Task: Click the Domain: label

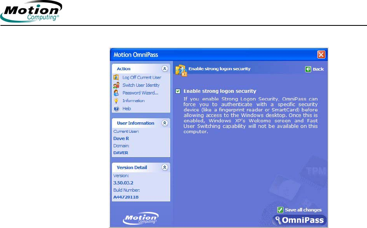Action: tap(121, 146)
